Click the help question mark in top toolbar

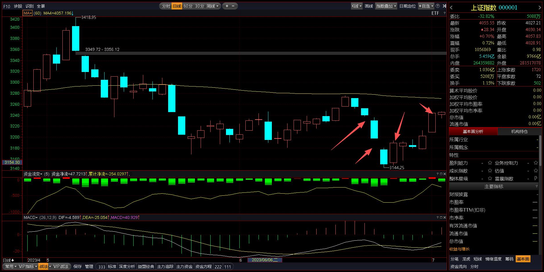(x=438, y=6)
